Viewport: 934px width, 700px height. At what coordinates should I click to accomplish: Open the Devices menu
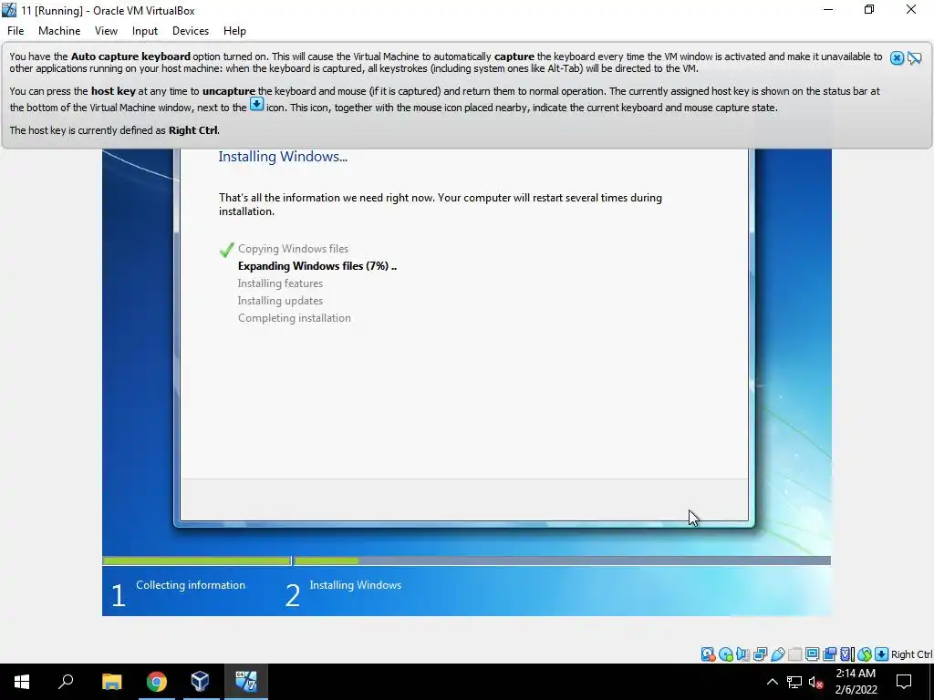(x=191, y=31)
